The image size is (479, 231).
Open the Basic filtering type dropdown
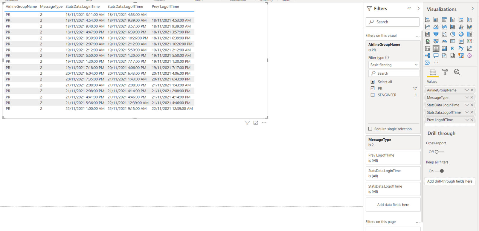[x=393, y=65]
